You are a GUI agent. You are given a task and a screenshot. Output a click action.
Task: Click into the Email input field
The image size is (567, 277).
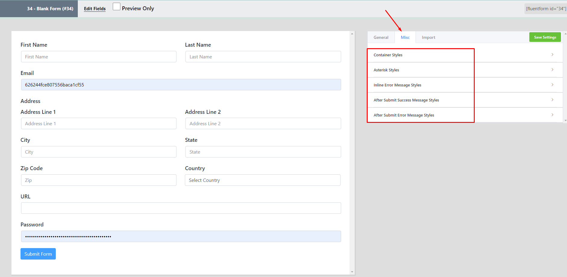pos(181,85)
